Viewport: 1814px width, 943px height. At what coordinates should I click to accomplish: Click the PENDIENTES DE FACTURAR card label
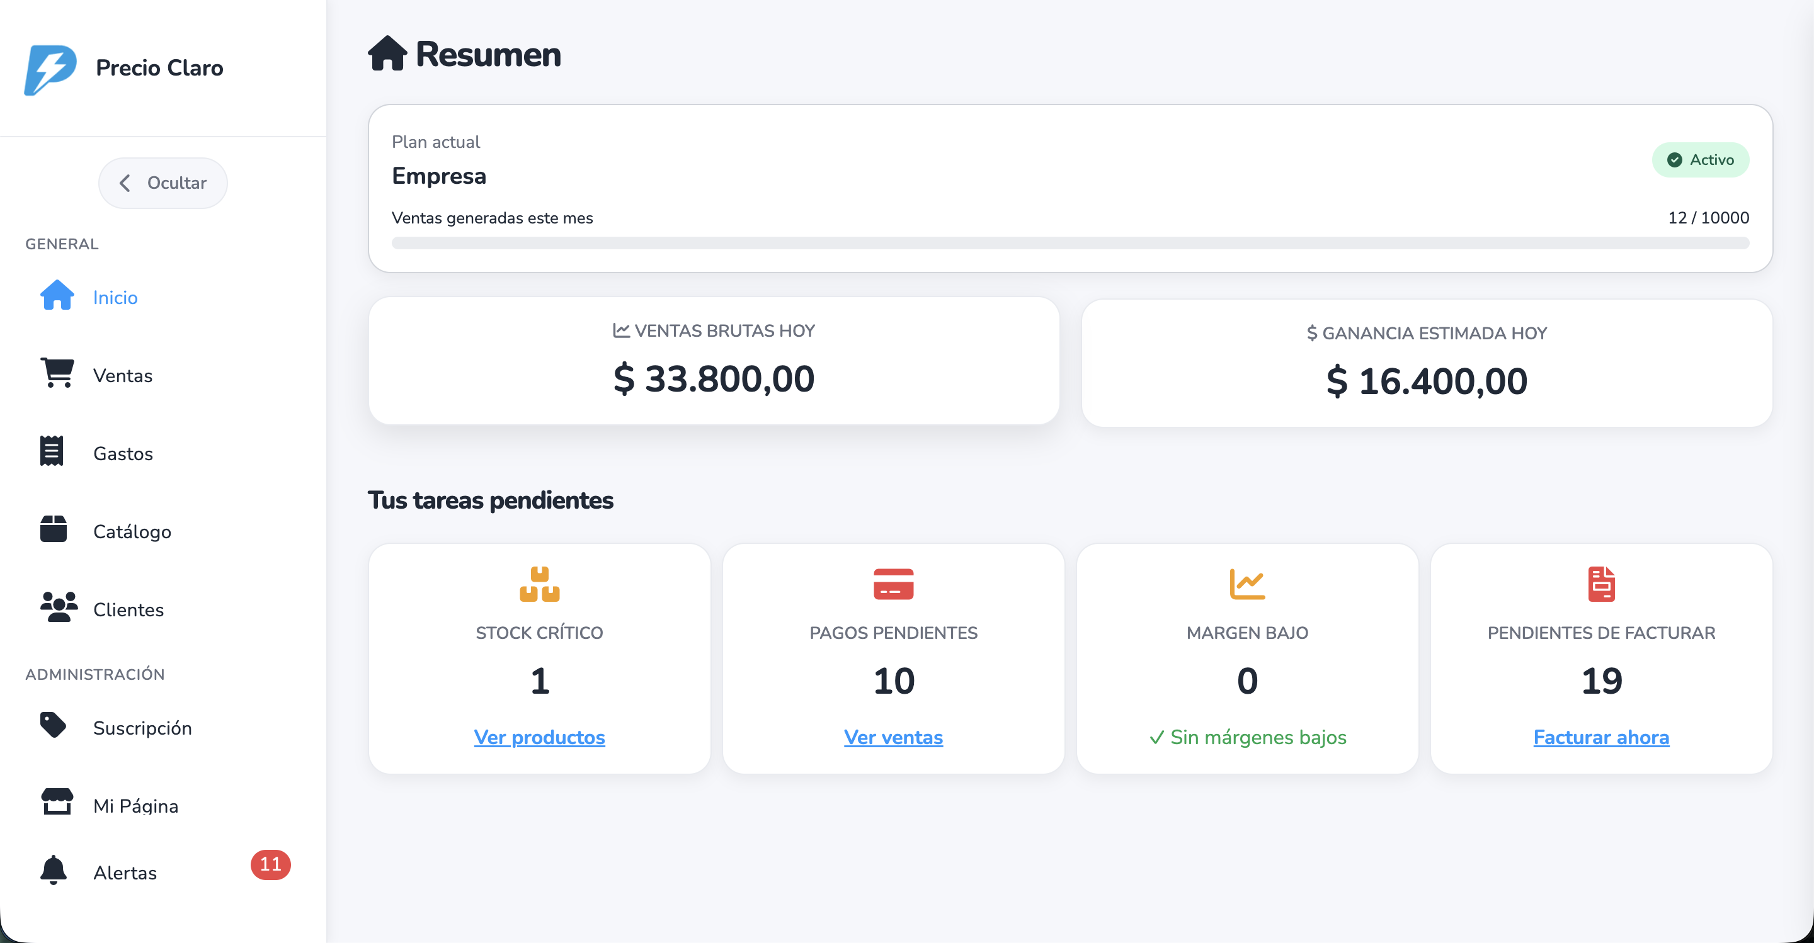point(1601,633)
